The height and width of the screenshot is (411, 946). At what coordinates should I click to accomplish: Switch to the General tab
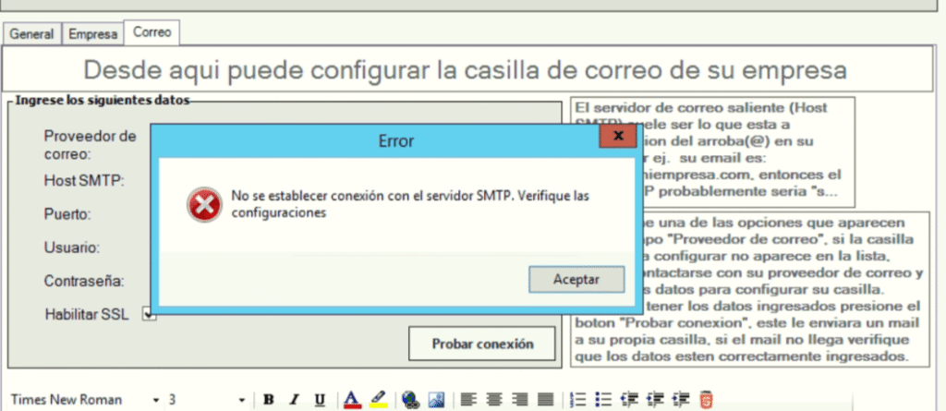(x=31, y=34)
